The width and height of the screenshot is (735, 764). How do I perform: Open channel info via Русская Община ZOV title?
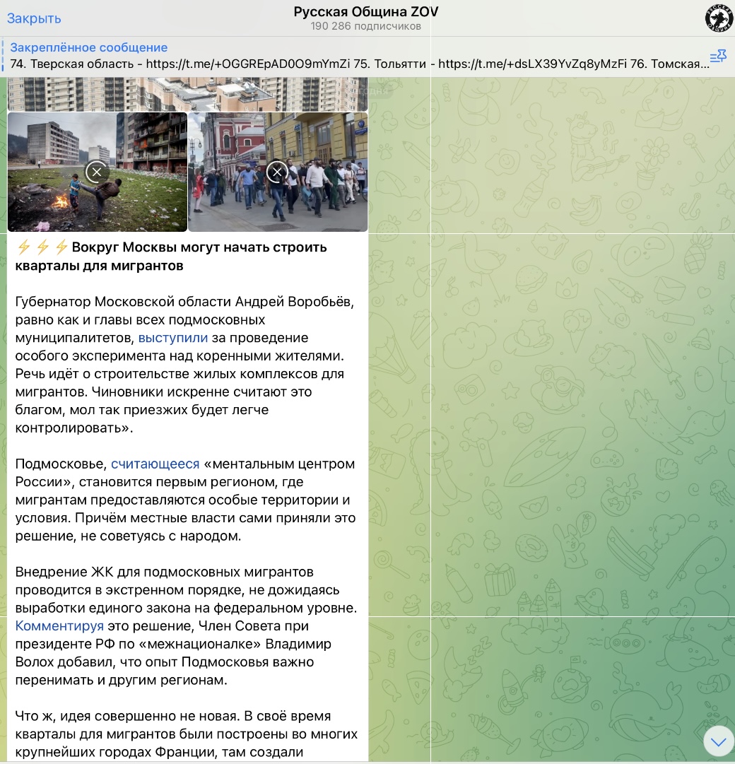[x=366, y=12]
